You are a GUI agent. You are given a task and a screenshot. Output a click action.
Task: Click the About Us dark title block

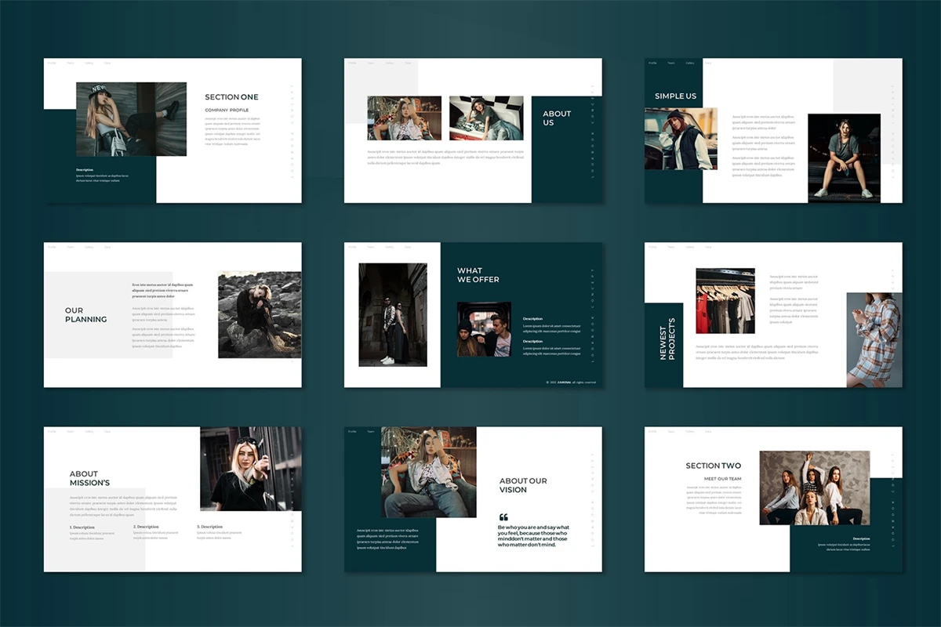[x=557, y=118]
